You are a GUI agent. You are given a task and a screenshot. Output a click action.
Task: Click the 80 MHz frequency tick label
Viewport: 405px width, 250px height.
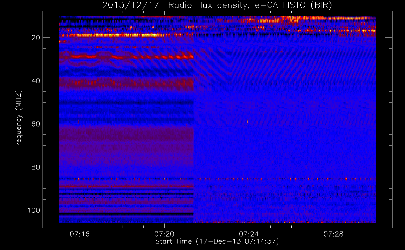36,167
